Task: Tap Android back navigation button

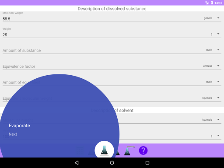Action: (77, 163)
